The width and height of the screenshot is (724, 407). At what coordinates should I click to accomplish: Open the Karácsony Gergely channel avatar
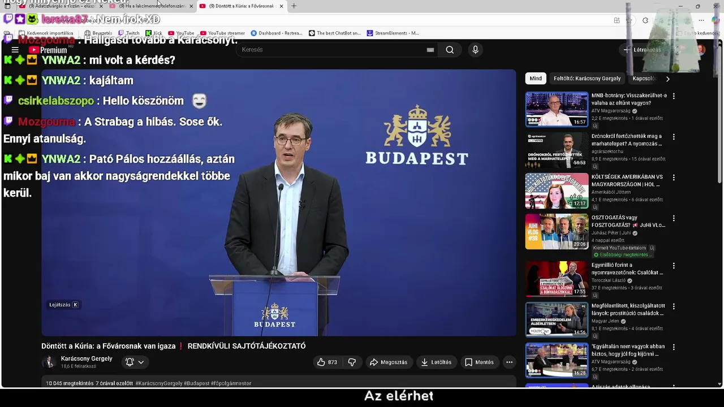pos(50,362)
